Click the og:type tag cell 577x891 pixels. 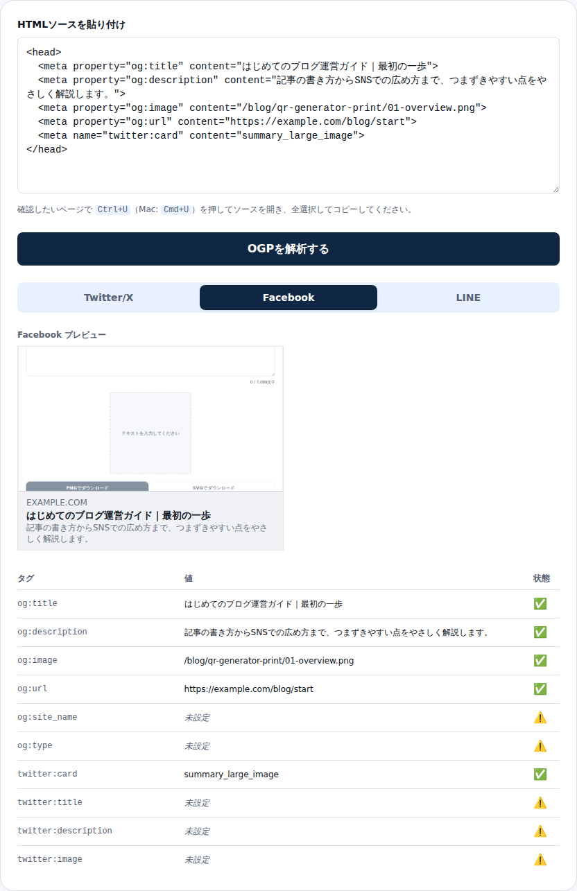(35, 746)
